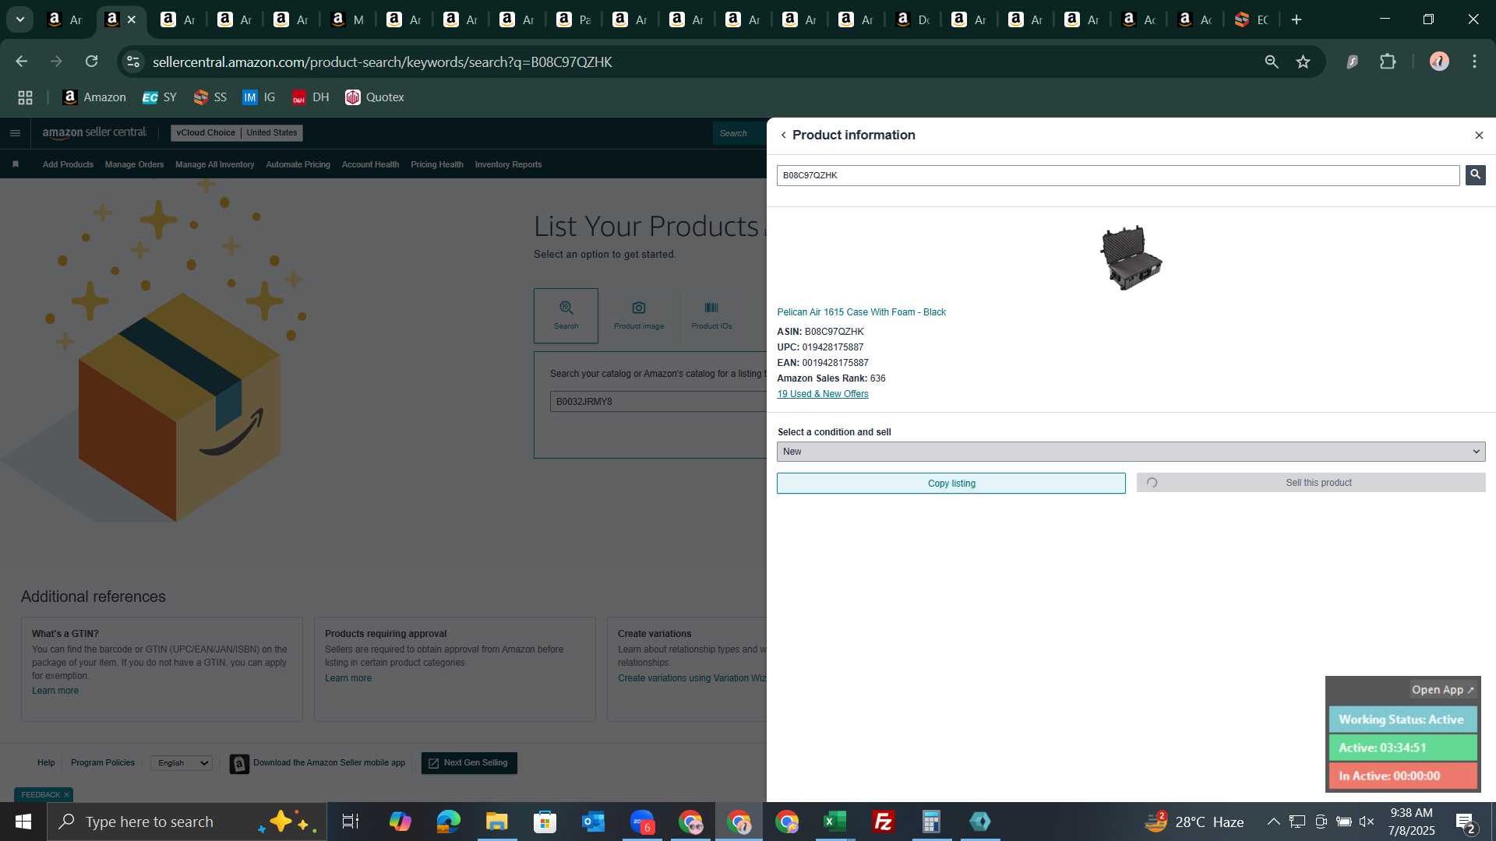This screenshot has height=841, width=1496.
Task: Open Inventory Reports menu item
Action: pos(508,164)
